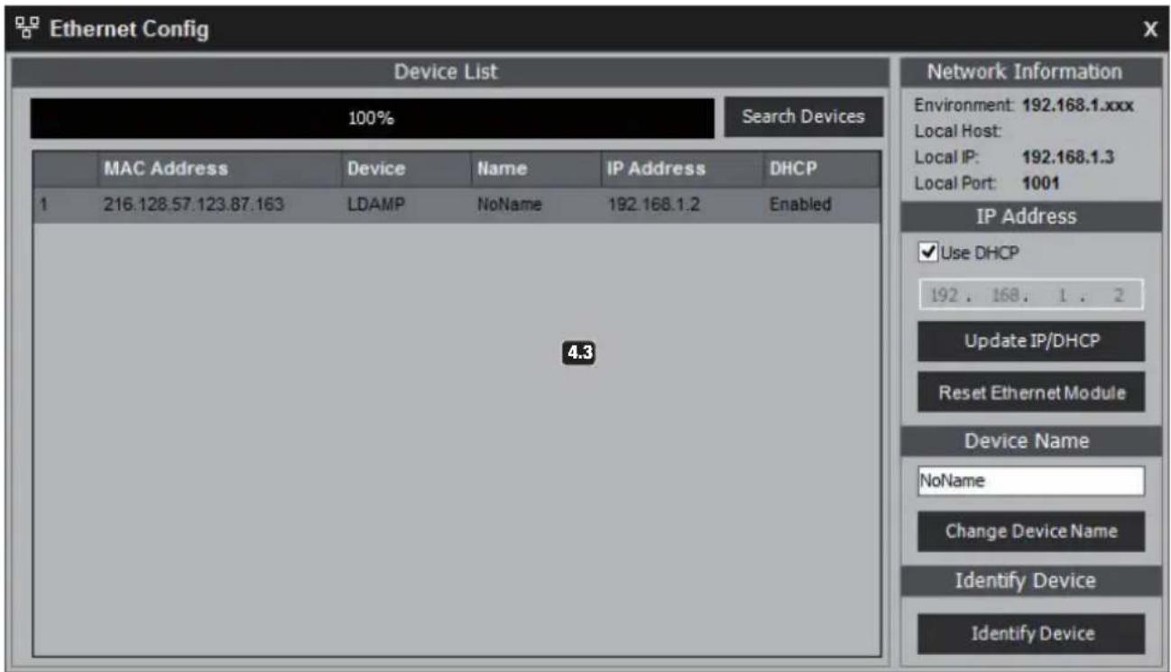Click the Change Device Name button

(x=1031, y=531)
